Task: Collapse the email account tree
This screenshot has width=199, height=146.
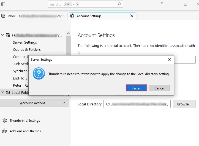Action: (2, 35)
